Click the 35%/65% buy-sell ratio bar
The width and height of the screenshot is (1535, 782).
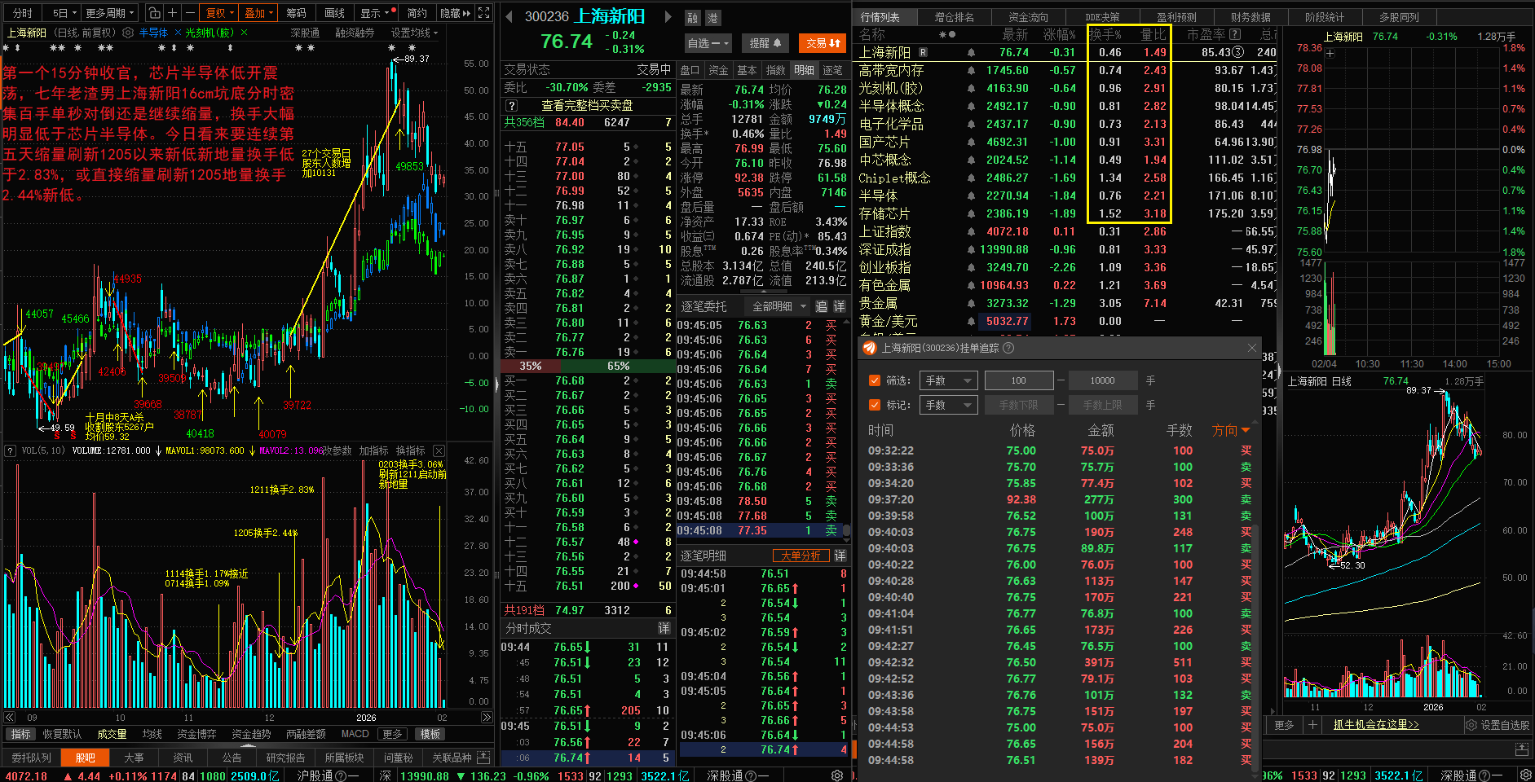pyautogui.click(x=587, y=366)
